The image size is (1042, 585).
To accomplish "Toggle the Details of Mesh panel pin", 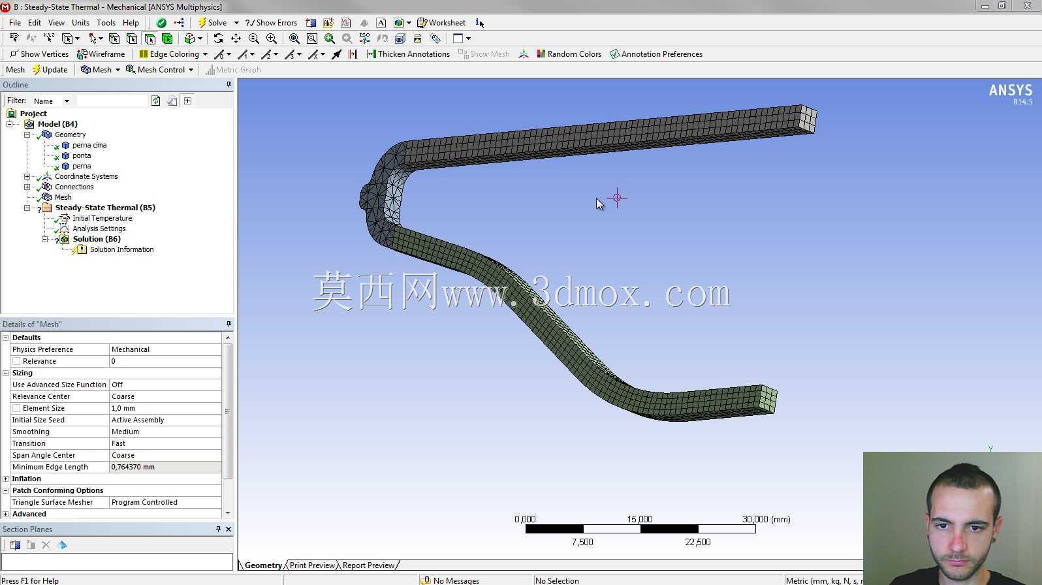I will [229, 324].
